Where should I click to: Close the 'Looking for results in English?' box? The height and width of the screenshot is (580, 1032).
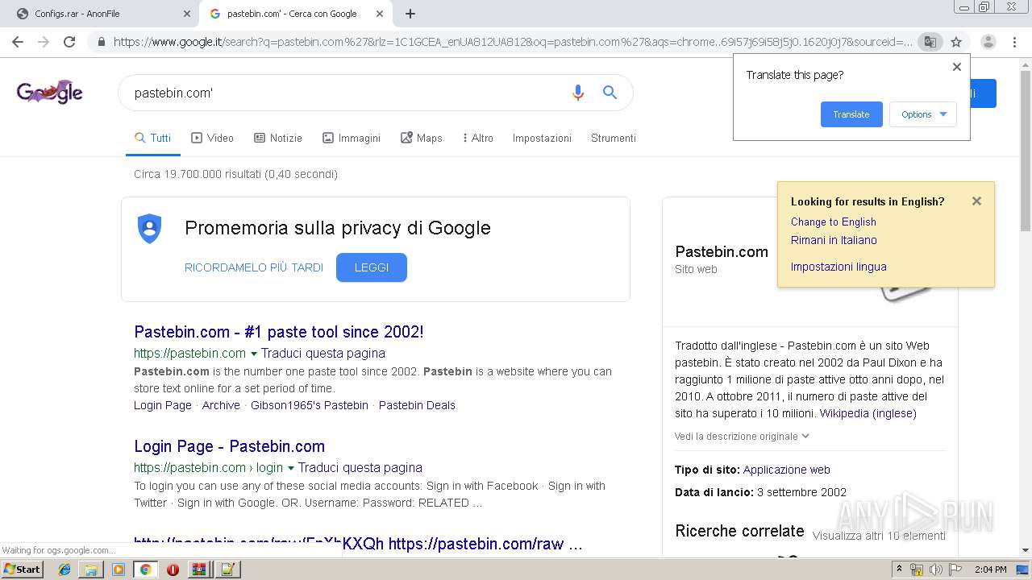click(976, 201)
